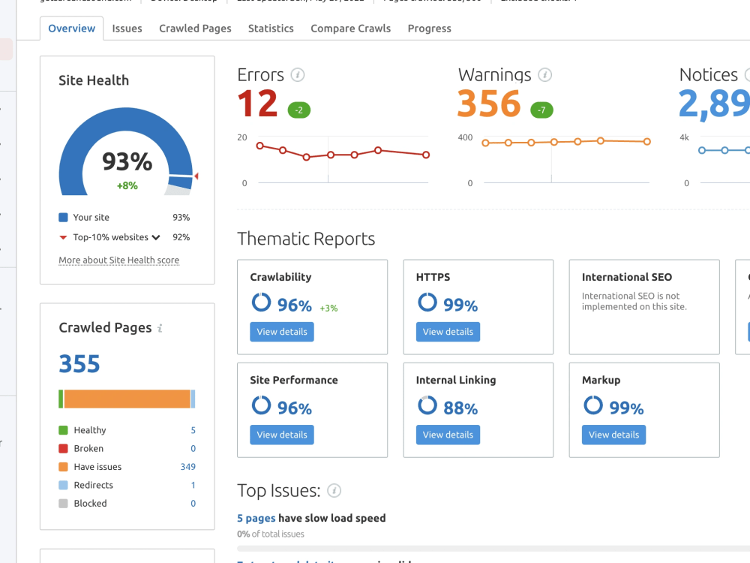Click the Healthy pages count 5

coord(193,430)
